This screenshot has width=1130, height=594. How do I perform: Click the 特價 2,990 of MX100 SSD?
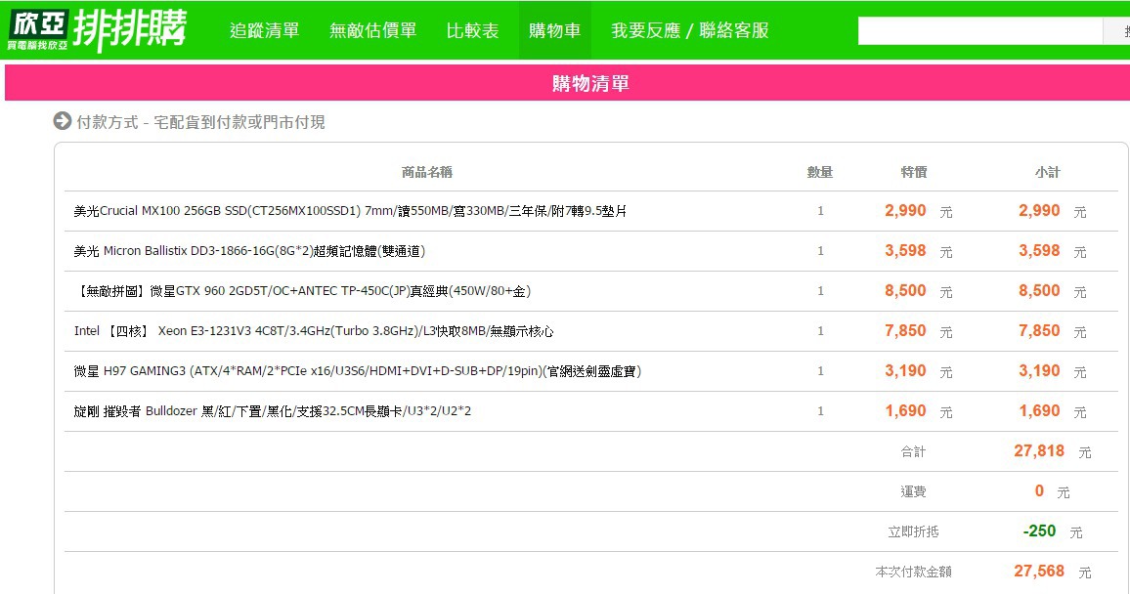point(905,211)
